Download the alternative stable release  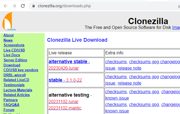click(68, 62)
